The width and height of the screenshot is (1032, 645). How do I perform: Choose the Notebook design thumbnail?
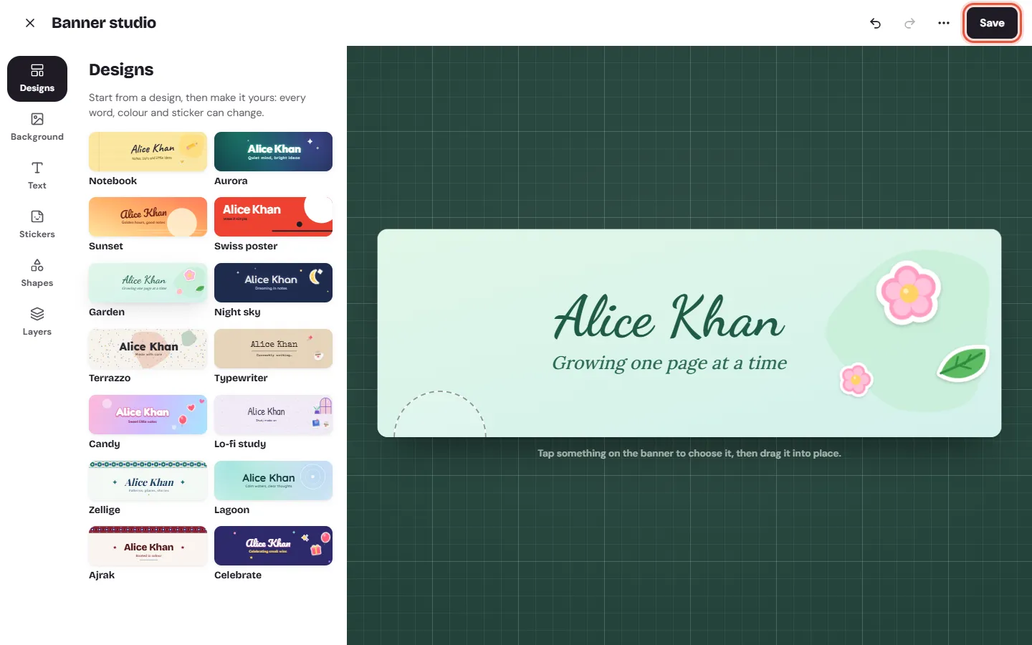(148, 151)
